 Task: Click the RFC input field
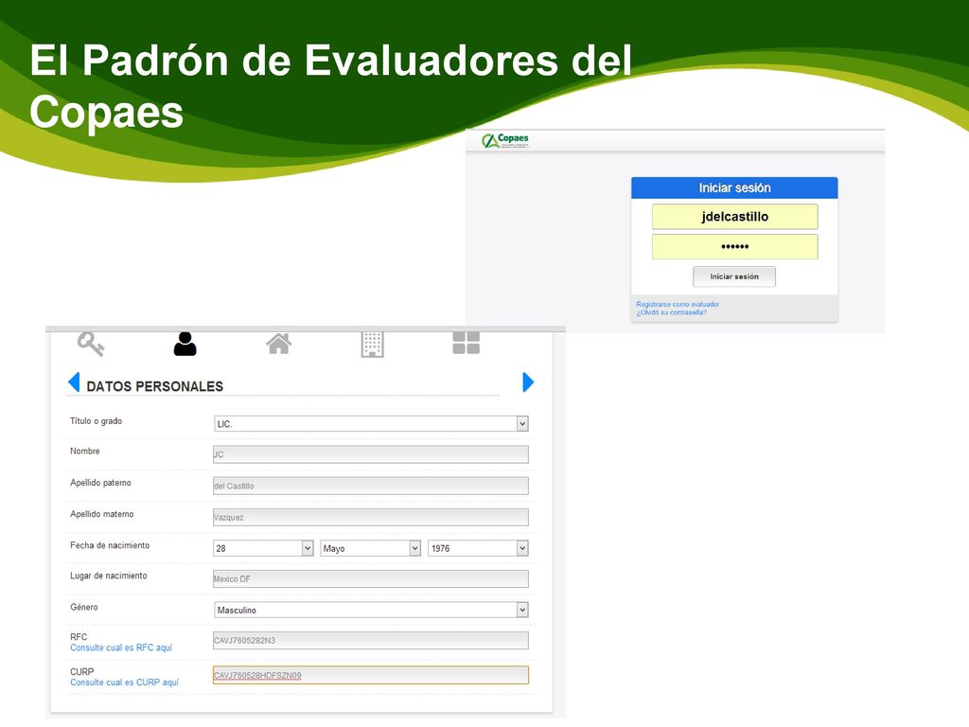coord(371,641)
